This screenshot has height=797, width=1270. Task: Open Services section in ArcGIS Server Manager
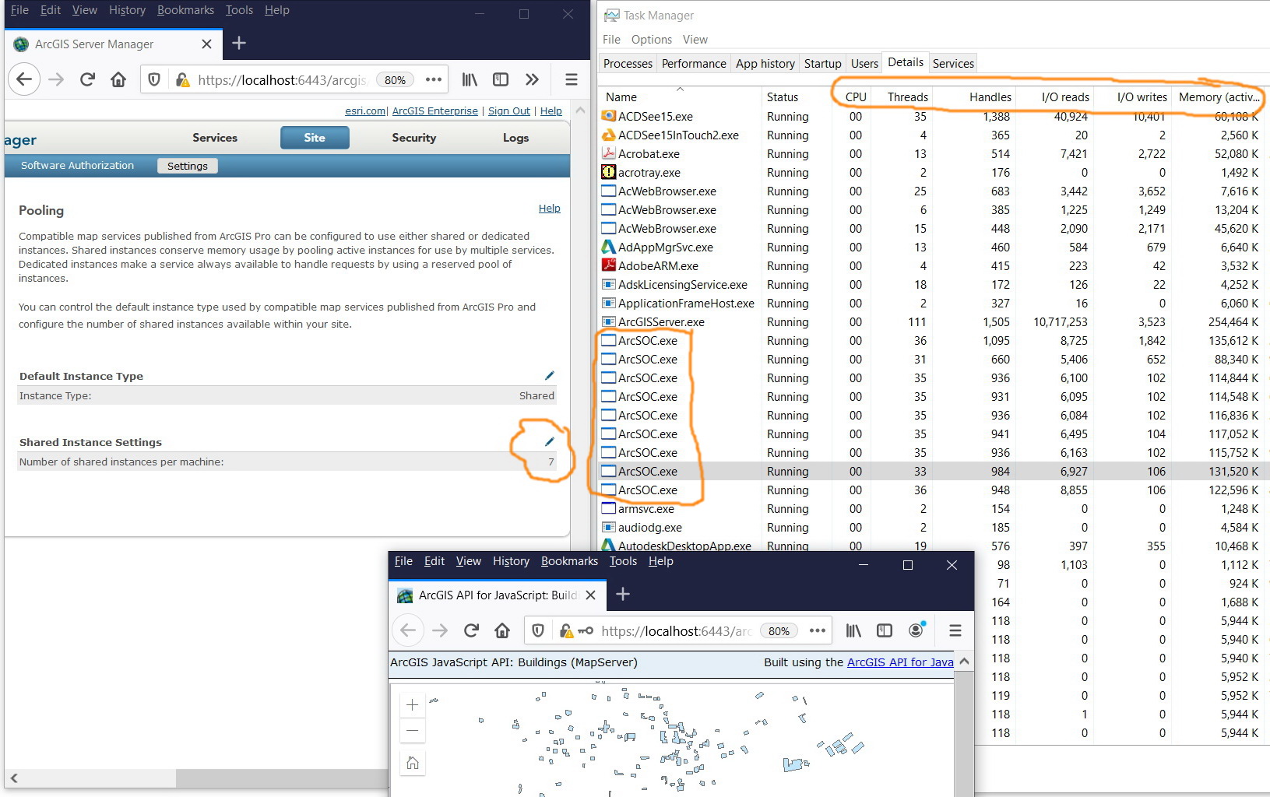tap(215, 138)
